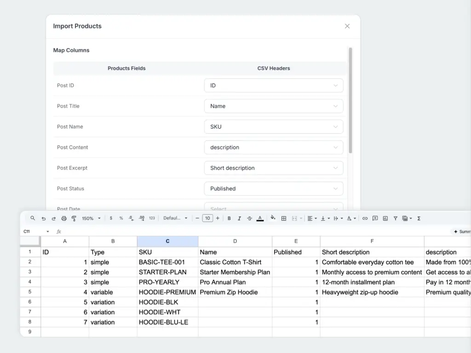This screenshot has width=471, height=353.
Task: Click the merge cells icon
Action: coord(294,218)
